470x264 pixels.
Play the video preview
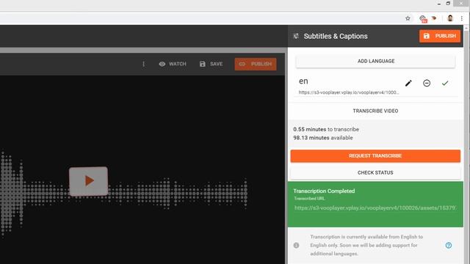88,181
